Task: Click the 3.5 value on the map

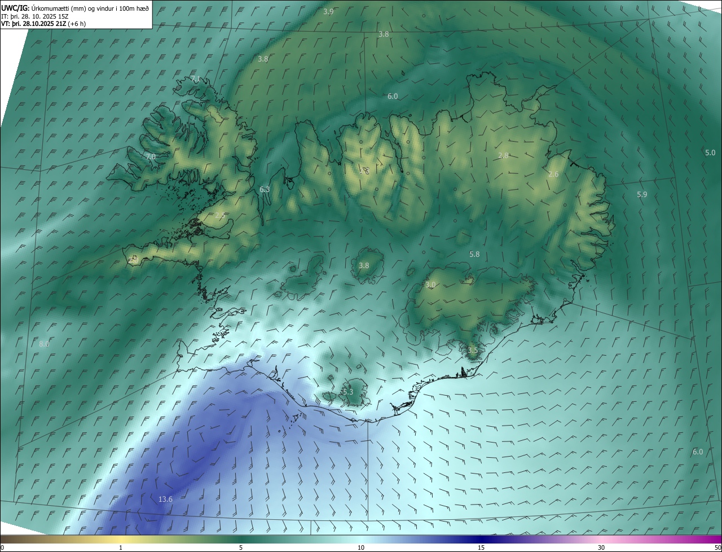Action: tap(473, 350)
